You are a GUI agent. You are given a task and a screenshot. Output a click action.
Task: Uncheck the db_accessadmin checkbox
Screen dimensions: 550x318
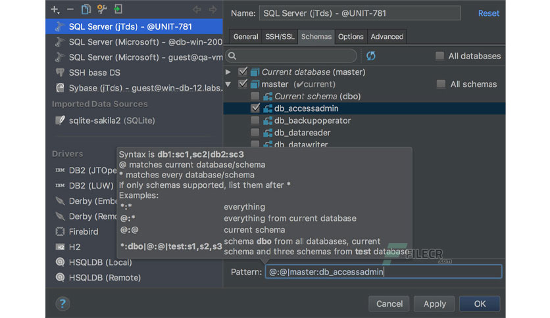point(255,108)
